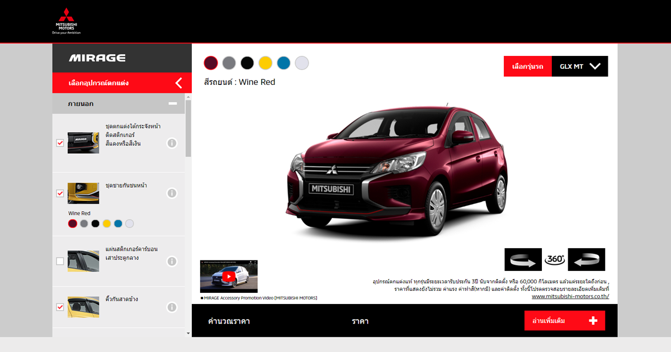This screenshot has width=671, height=352.
Task: Click the scrollbar down arrow
Action: (x=188, y=334)
